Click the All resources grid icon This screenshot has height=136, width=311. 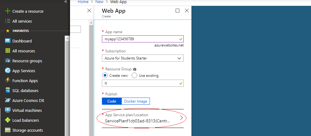[7, 51]
